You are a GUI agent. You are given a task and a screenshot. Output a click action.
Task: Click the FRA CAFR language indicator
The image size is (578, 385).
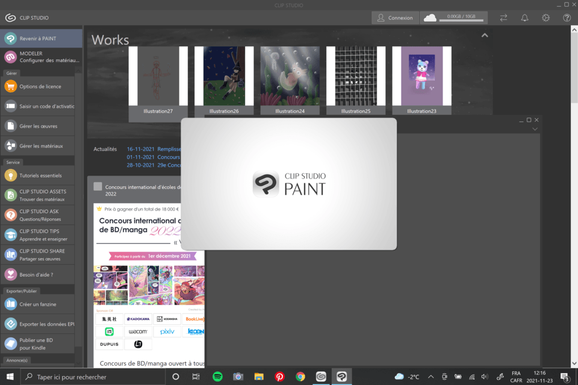pos(516,377)
